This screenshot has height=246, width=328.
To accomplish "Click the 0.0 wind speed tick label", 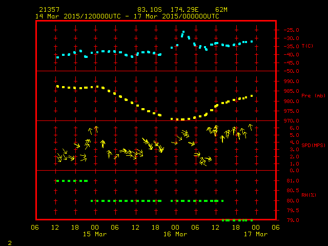I will (x=294, y=171).
